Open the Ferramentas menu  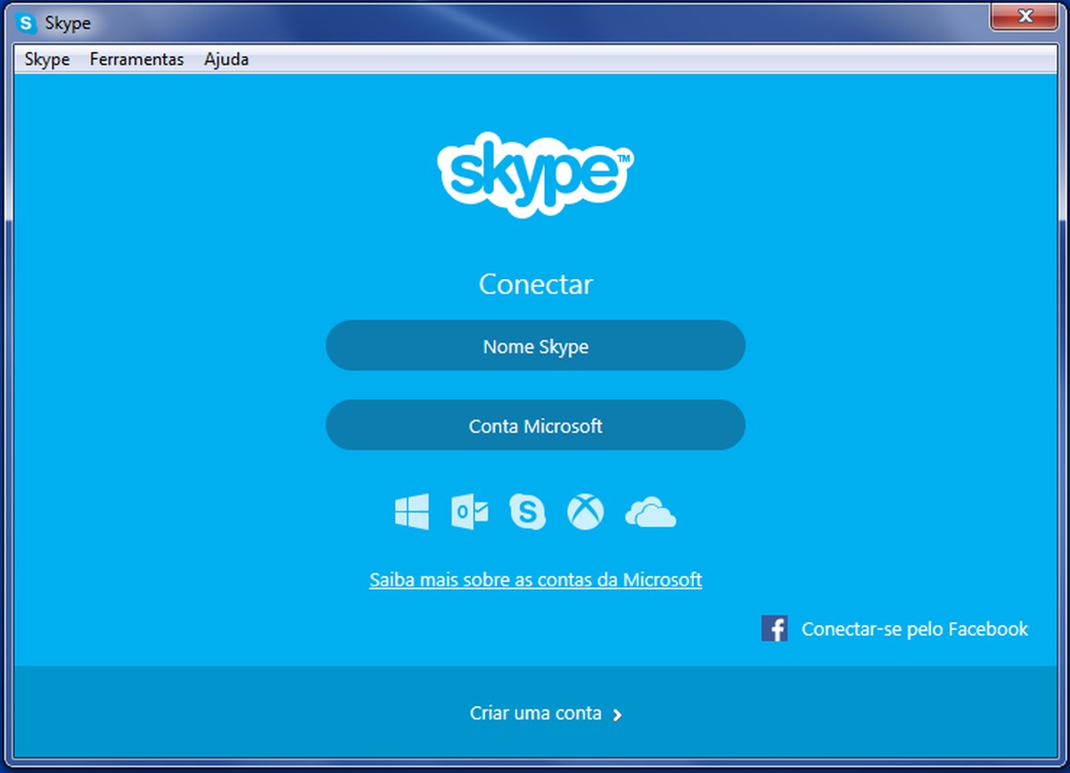[136, 60]
